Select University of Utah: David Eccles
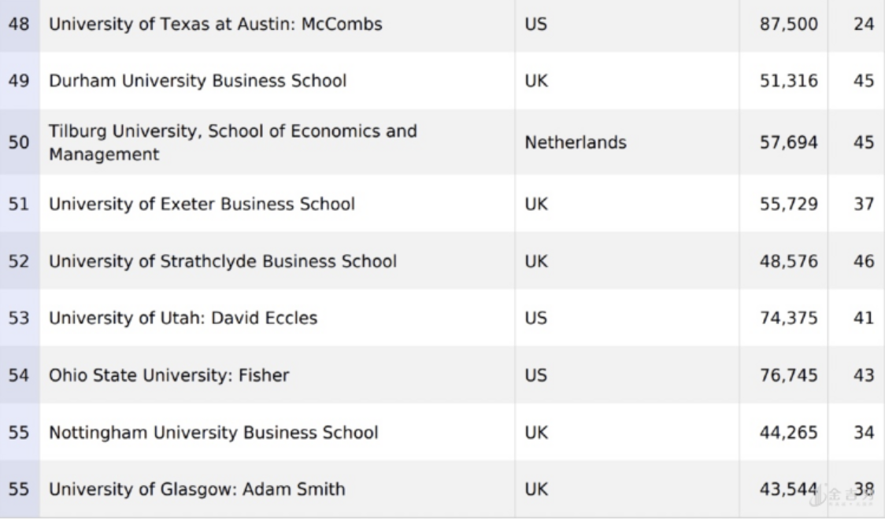885x520 pixels. (183, 319)
